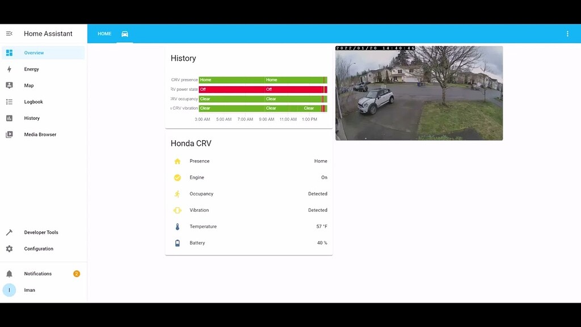Viewport: 581px width, 327px height.
Task: Switch to the HOME tab
Action: [104, 33]
